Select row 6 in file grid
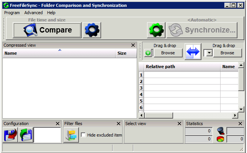The width and height of the screenshot is (247, 153). tap(141, 107)
